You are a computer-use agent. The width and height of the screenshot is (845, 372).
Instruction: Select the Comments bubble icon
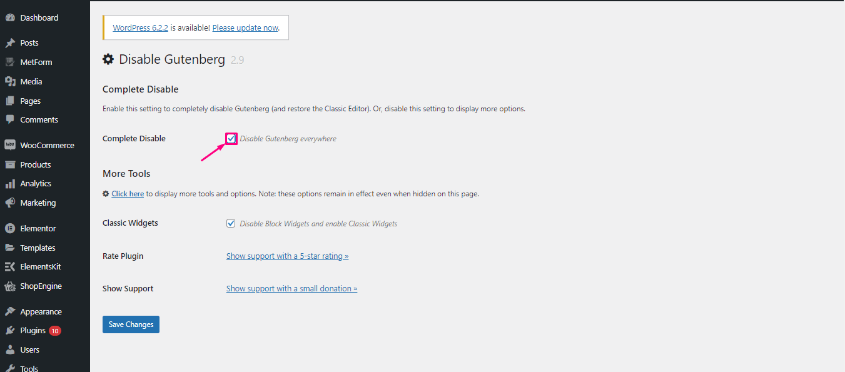pos(11,119)
